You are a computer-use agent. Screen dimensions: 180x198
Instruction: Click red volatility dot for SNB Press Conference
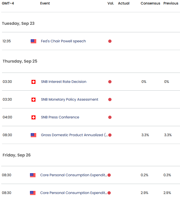click(x=110, y=117)
